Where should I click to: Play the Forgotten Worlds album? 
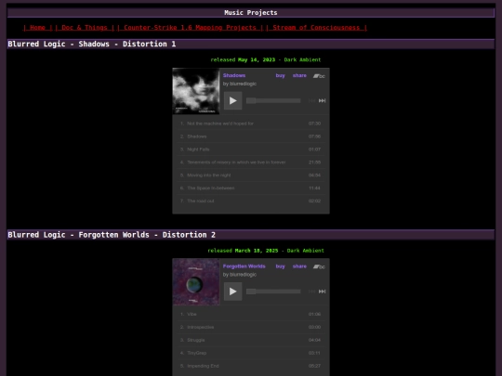coord(232,292)
